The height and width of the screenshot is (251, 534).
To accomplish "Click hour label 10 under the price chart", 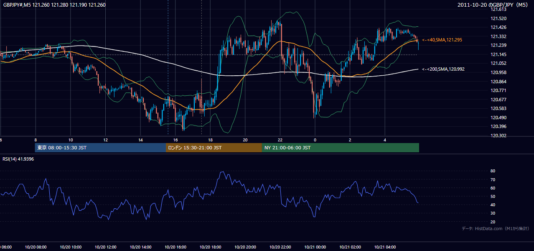I will pyautogui.click(x=71, y=140).
